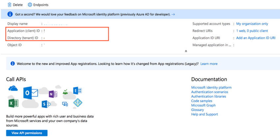This screenshot has height=138, width=280.
Task: Click the Endpoints globe icon
Action: tap(30, 5)
